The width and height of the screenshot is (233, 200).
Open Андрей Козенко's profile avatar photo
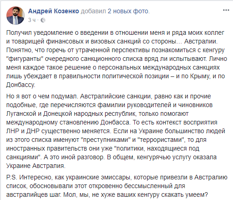coord(16,16)
